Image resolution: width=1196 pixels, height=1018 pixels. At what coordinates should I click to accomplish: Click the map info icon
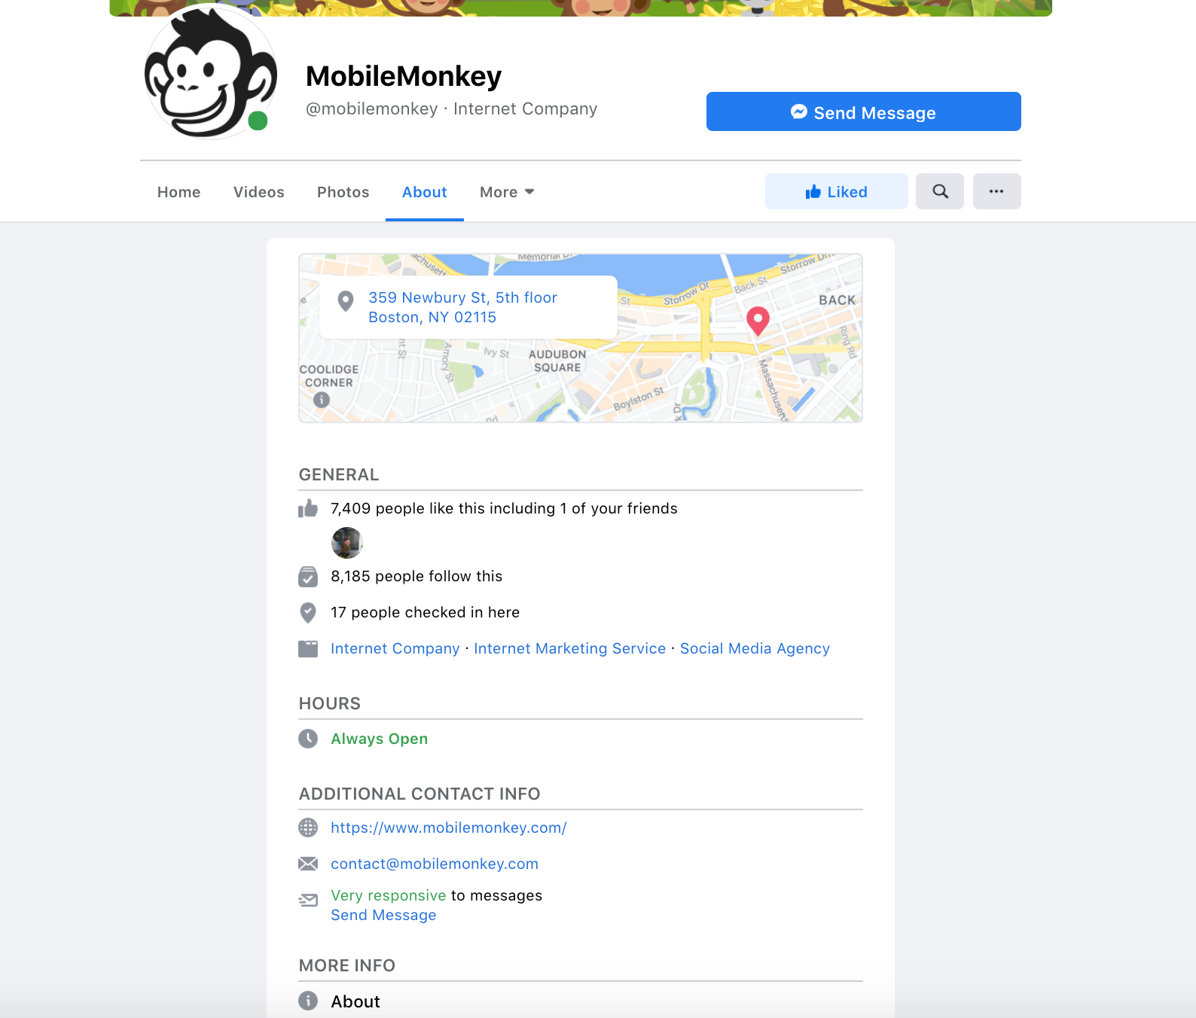(322, 400)
